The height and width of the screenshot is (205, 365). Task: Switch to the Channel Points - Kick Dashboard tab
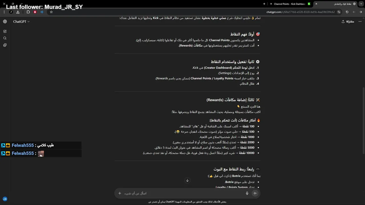pyautogui.click(x=290, y=4)
